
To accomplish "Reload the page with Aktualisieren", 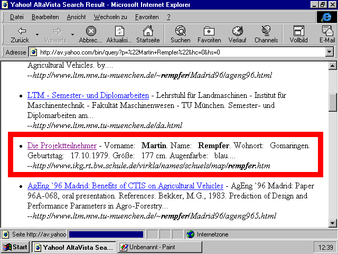I will (x=119, y=34).
